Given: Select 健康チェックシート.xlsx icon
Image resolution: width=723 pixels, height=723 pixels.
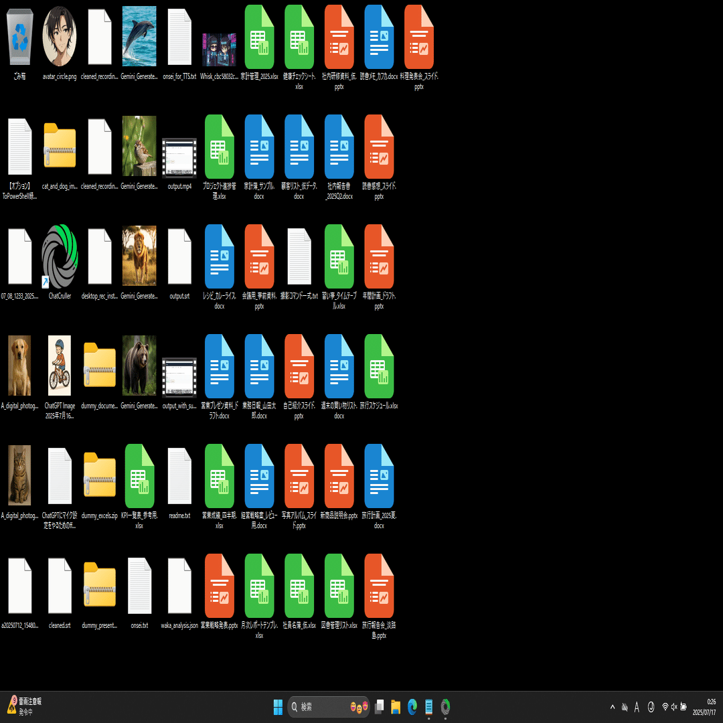Looking at the screenshot, I should pos(299,37).
